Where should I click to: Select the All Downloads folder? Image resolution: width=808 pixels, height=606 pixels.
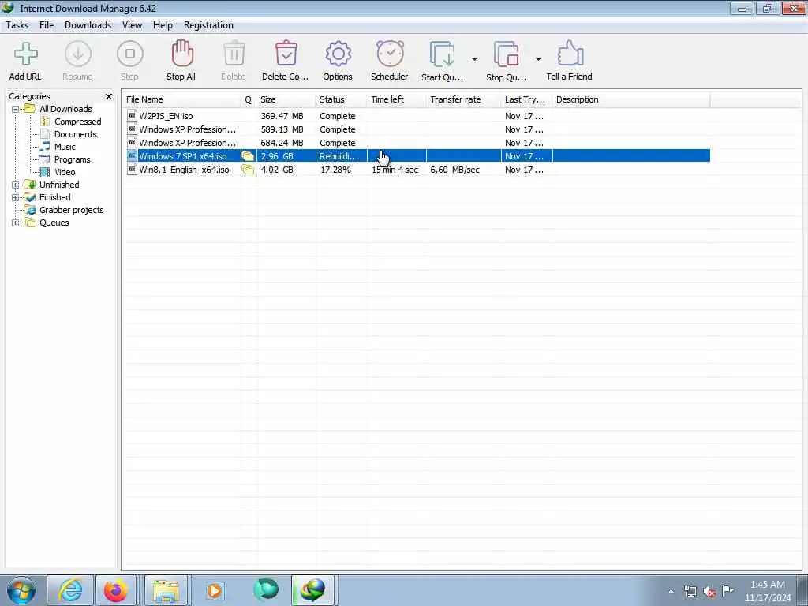click(65, 109)
